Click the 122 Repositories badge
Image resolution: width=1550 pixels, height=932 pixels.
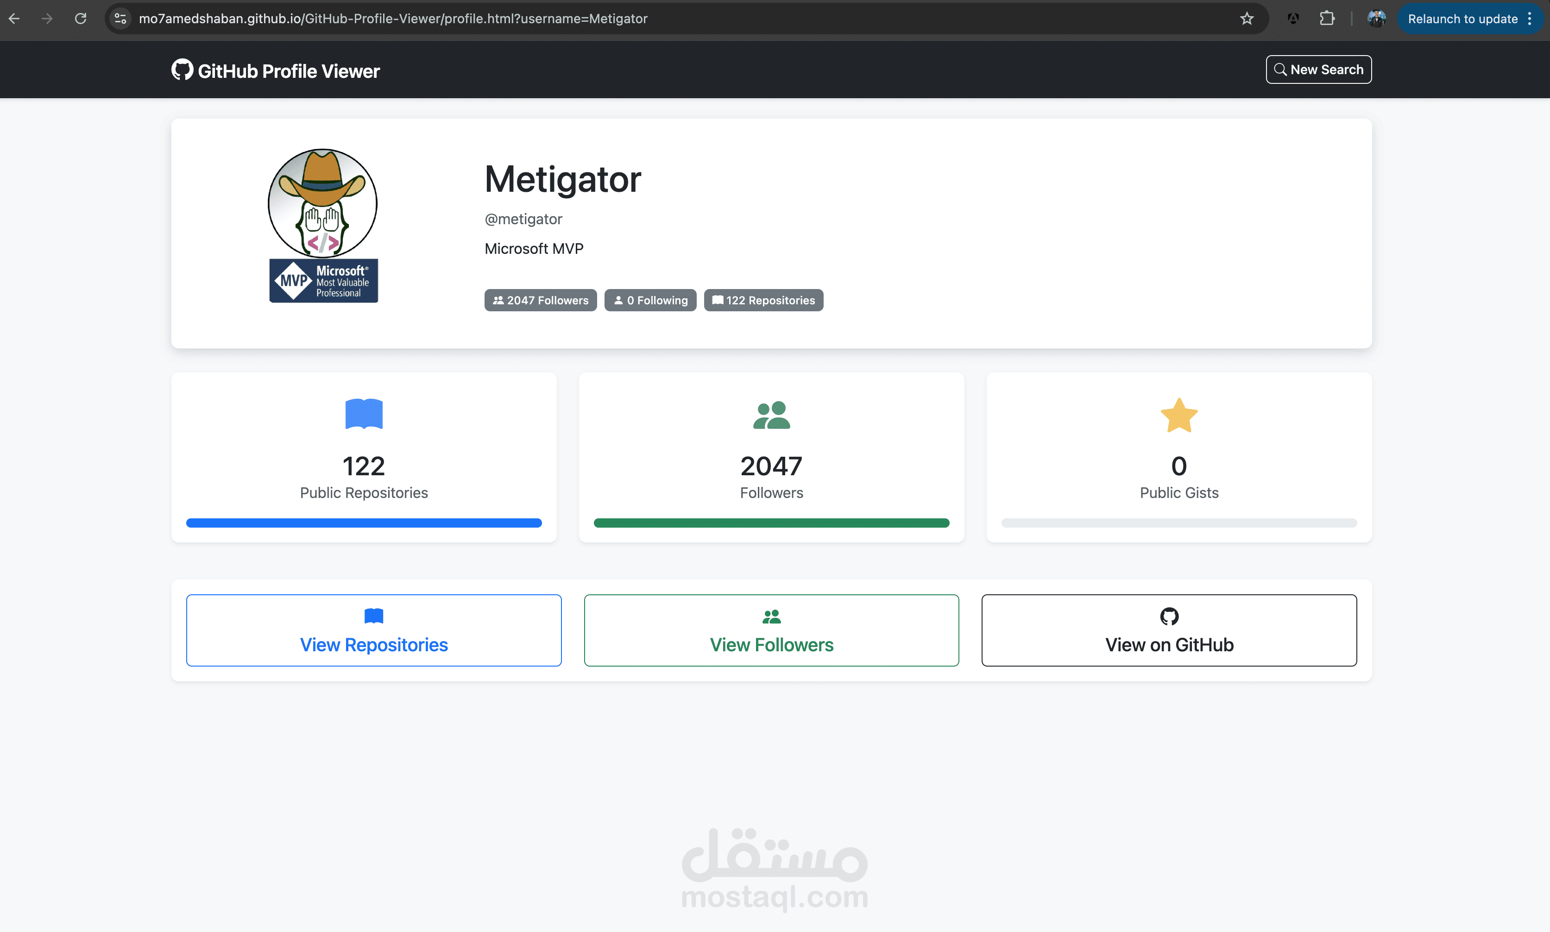click(x=763, y=300)
